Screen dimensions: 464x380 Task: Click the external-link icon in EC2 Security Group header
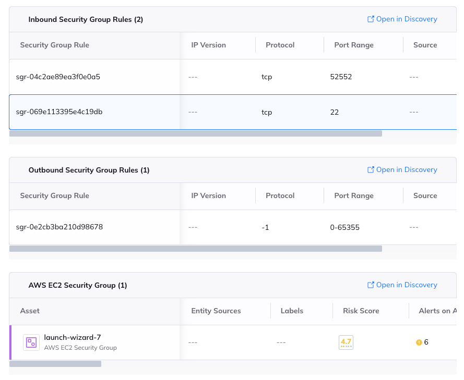[371, 285]
